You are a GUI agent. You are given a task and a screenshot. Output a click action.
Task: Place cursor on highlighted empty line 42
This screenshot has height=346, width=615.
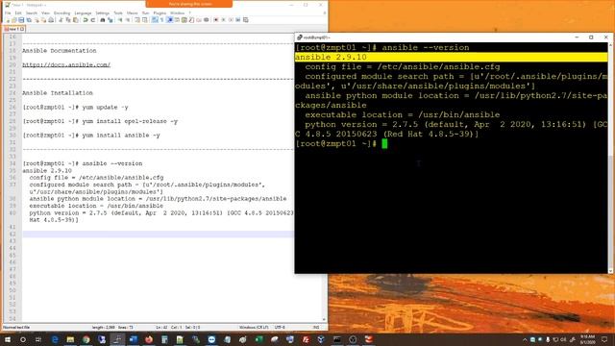158,235
